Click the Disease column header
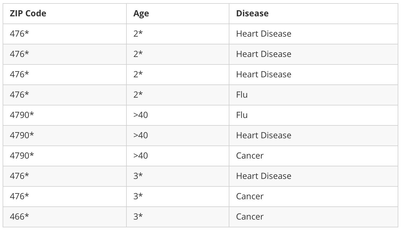The height and width of the screenshot is (230, 402). [x=252, y=13]
